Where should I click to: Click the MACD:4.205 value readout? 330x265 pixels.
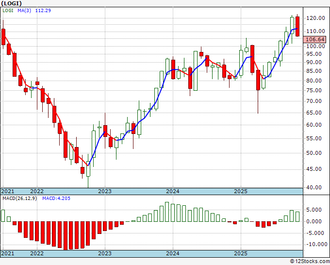pyautogui.click(x=56, y=199)
